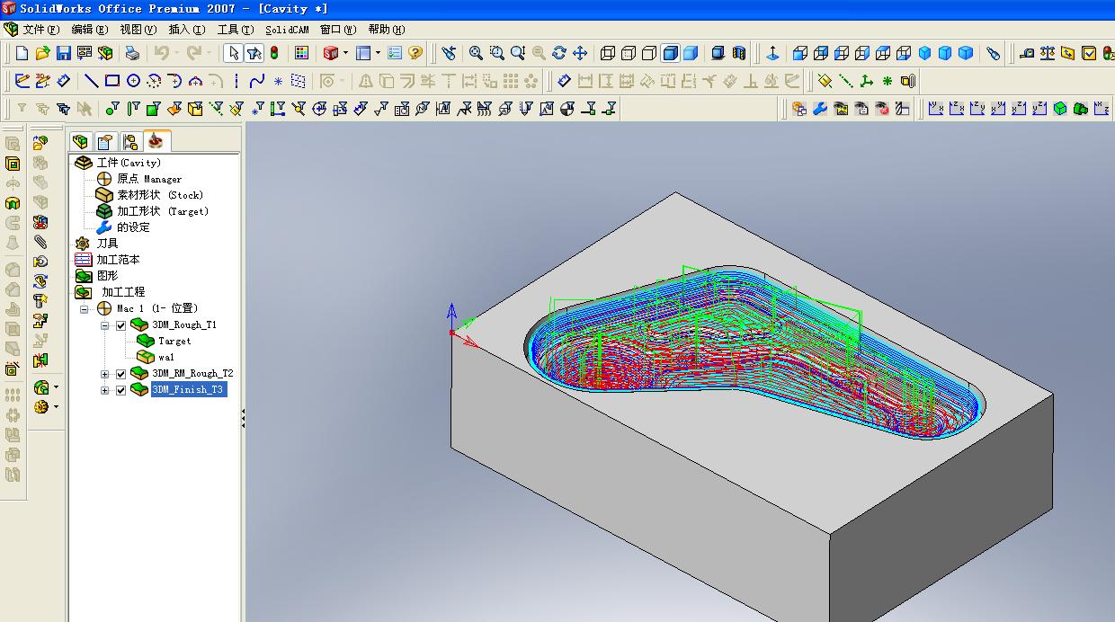Viewport: 1115px width, 622px height.
Task: Collapse the Mac 1 tree node
Action: pyautogui.click(x=85, y=308)
